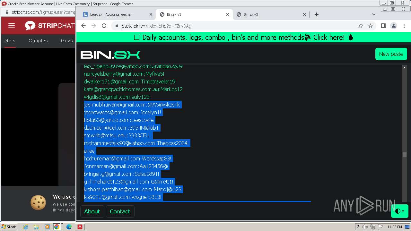Close the Leak.sx Accounts leecher tab

pyautogui.click(x=151, y=14)
